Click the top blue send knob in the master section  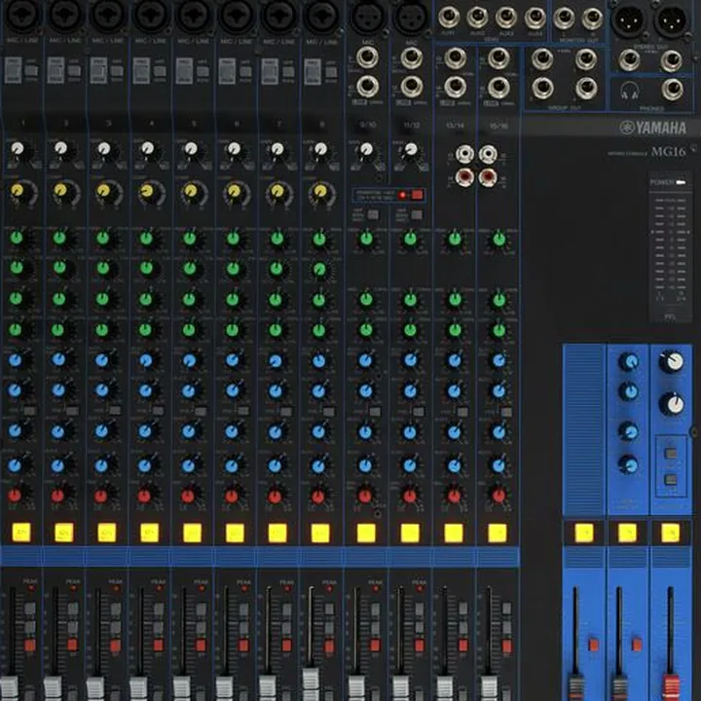(x=629, y=361)
